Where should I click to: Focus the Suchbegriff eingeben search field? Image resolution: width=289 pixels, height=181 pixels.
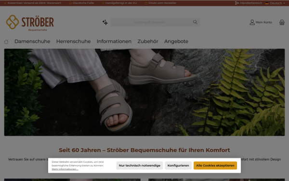point(151,22)
